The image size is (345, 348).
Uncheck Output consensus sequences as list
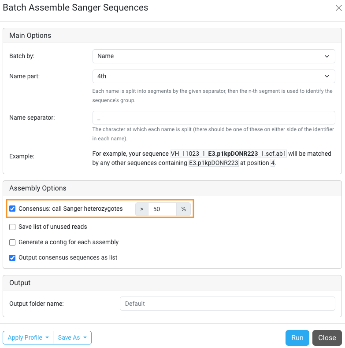click(x=13, y=257)
